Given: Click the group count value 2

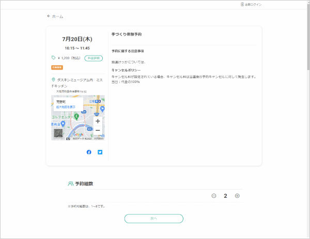Looking at the screenshot, I should coord(225,196).
